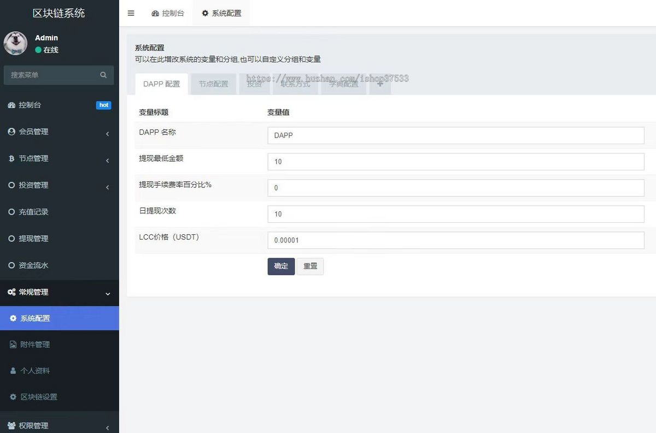Click the search magnifier icon in sidebar
The image size is (656, 433).
[103, 75]
